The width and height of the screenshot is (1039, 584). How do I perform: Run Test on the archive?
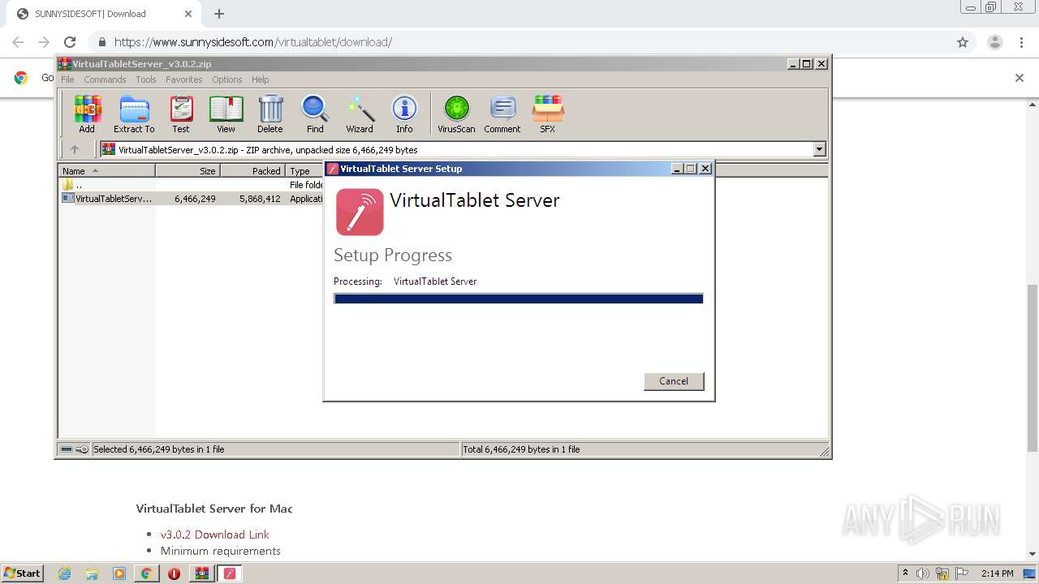click(180, 114)
